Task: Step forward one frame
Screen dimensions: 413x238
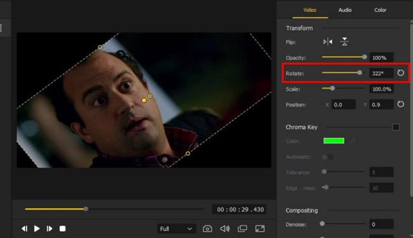Action: click(x=50, y=228)
